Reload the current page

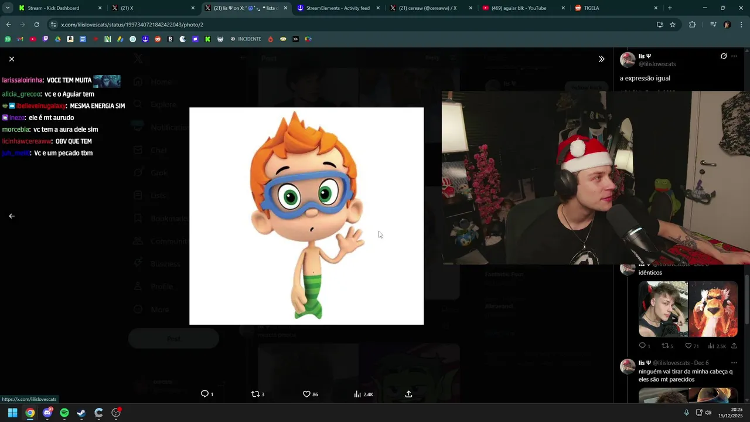coord(36,25)
